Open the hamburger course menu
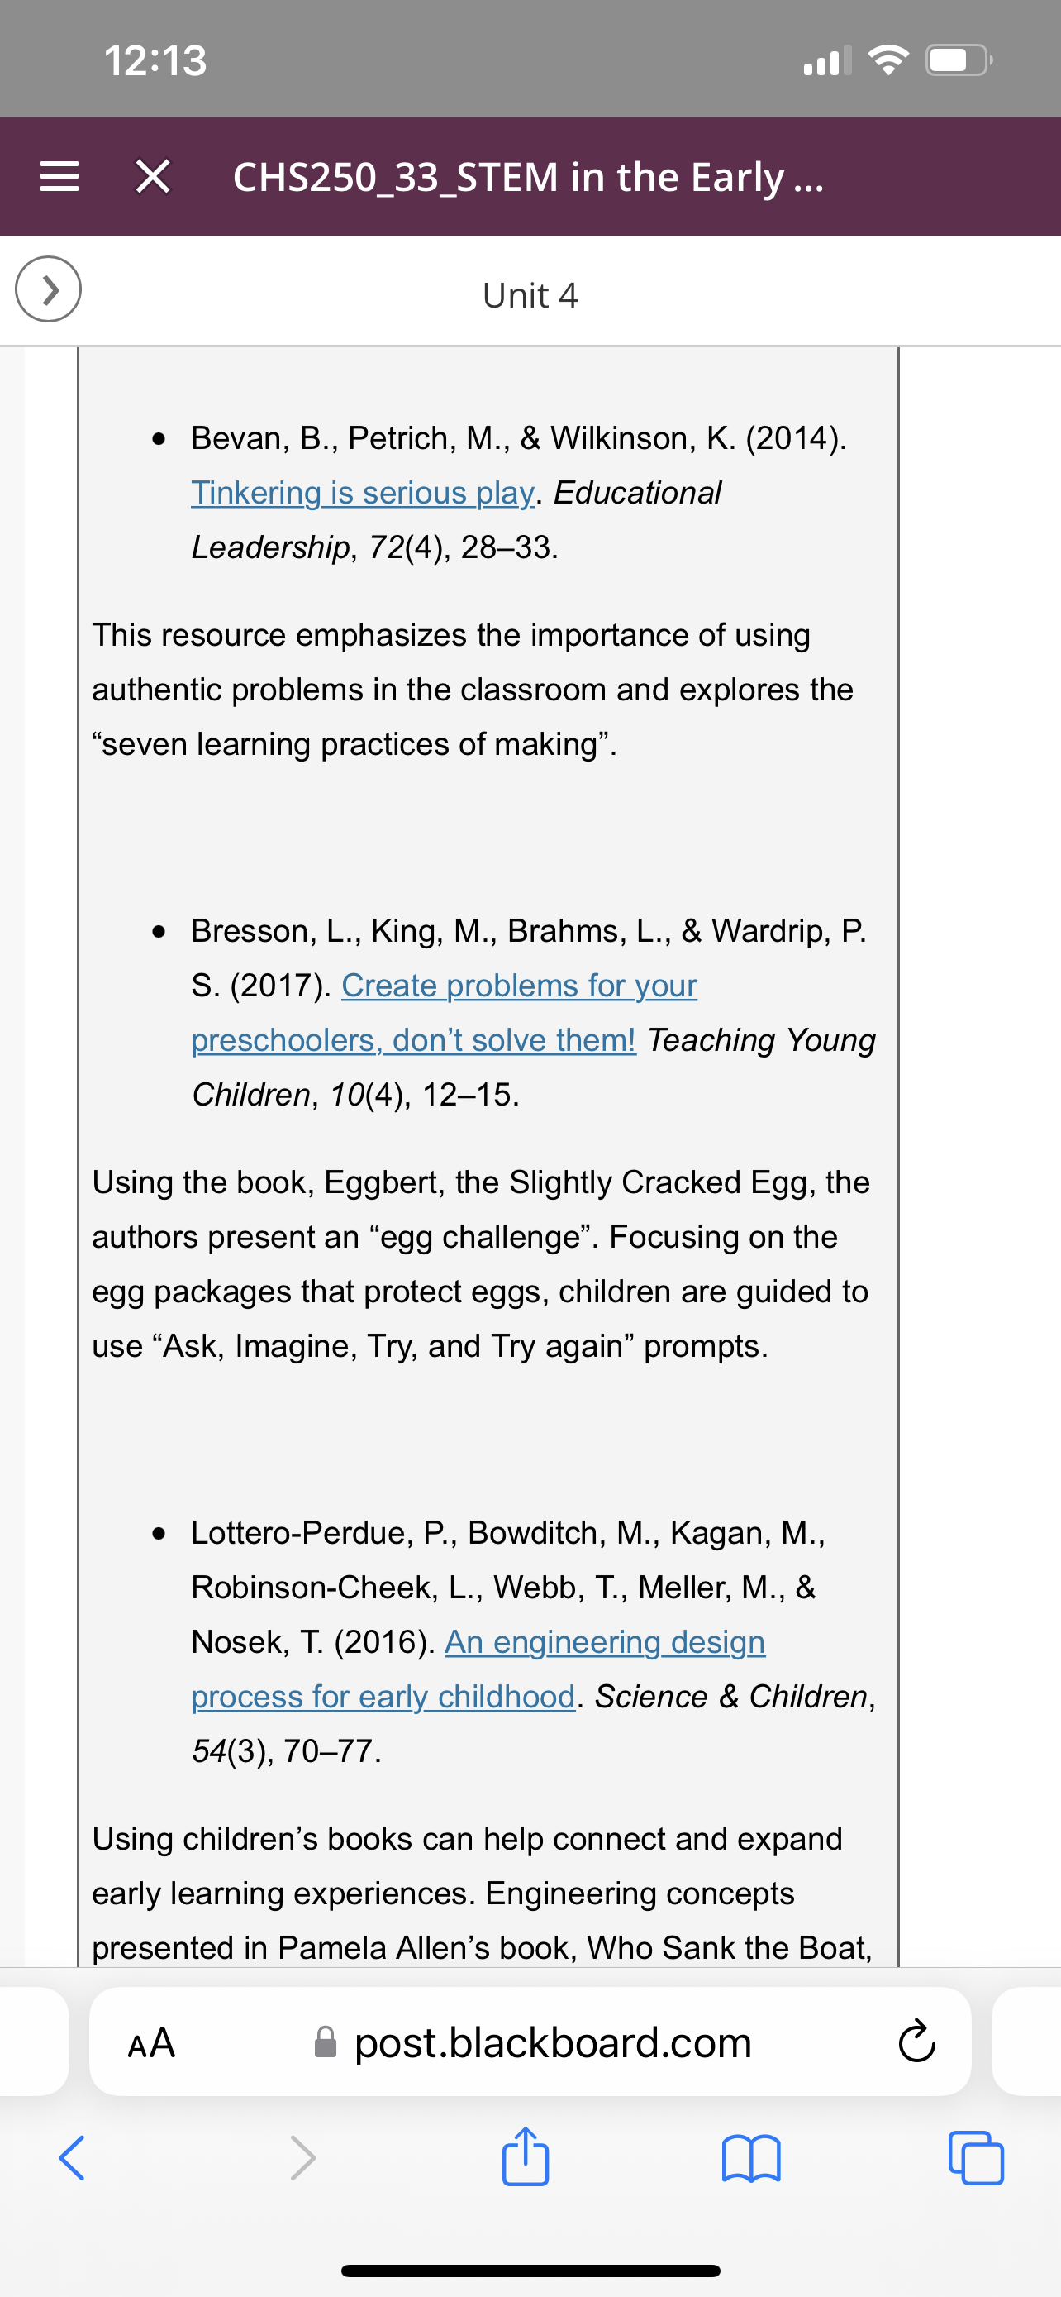 click(x=59, y=177)
